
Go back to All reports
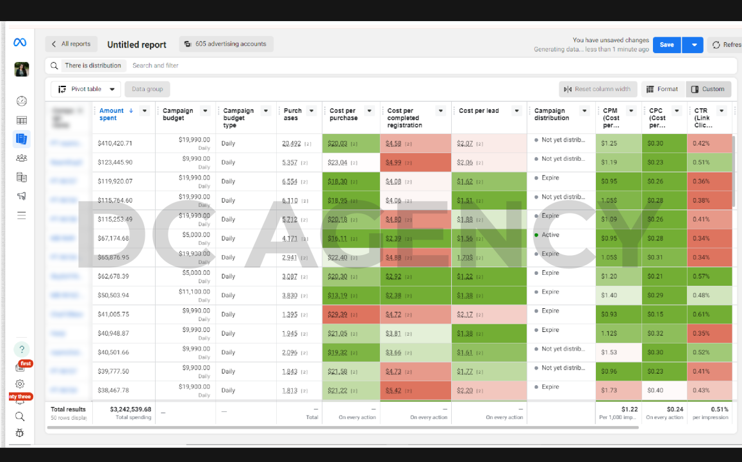coord(72,44)
